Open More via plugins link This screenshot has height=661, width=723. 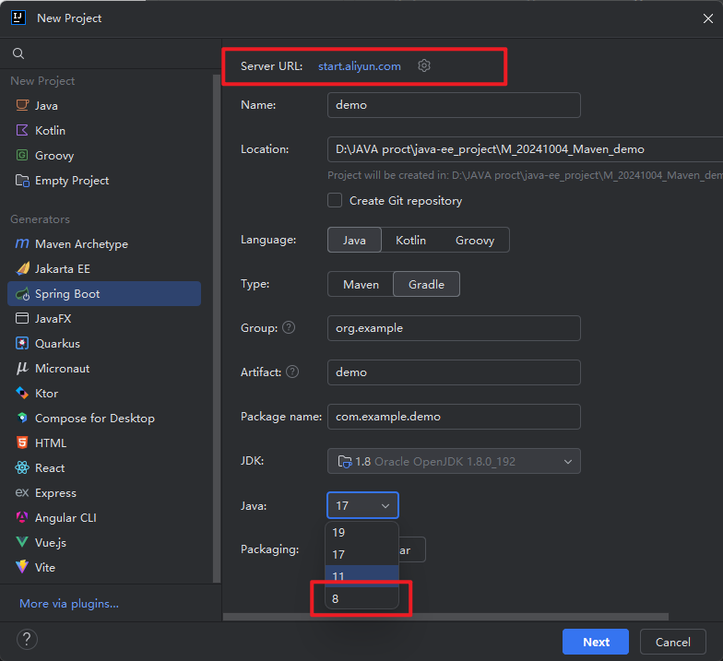point(69,603)
